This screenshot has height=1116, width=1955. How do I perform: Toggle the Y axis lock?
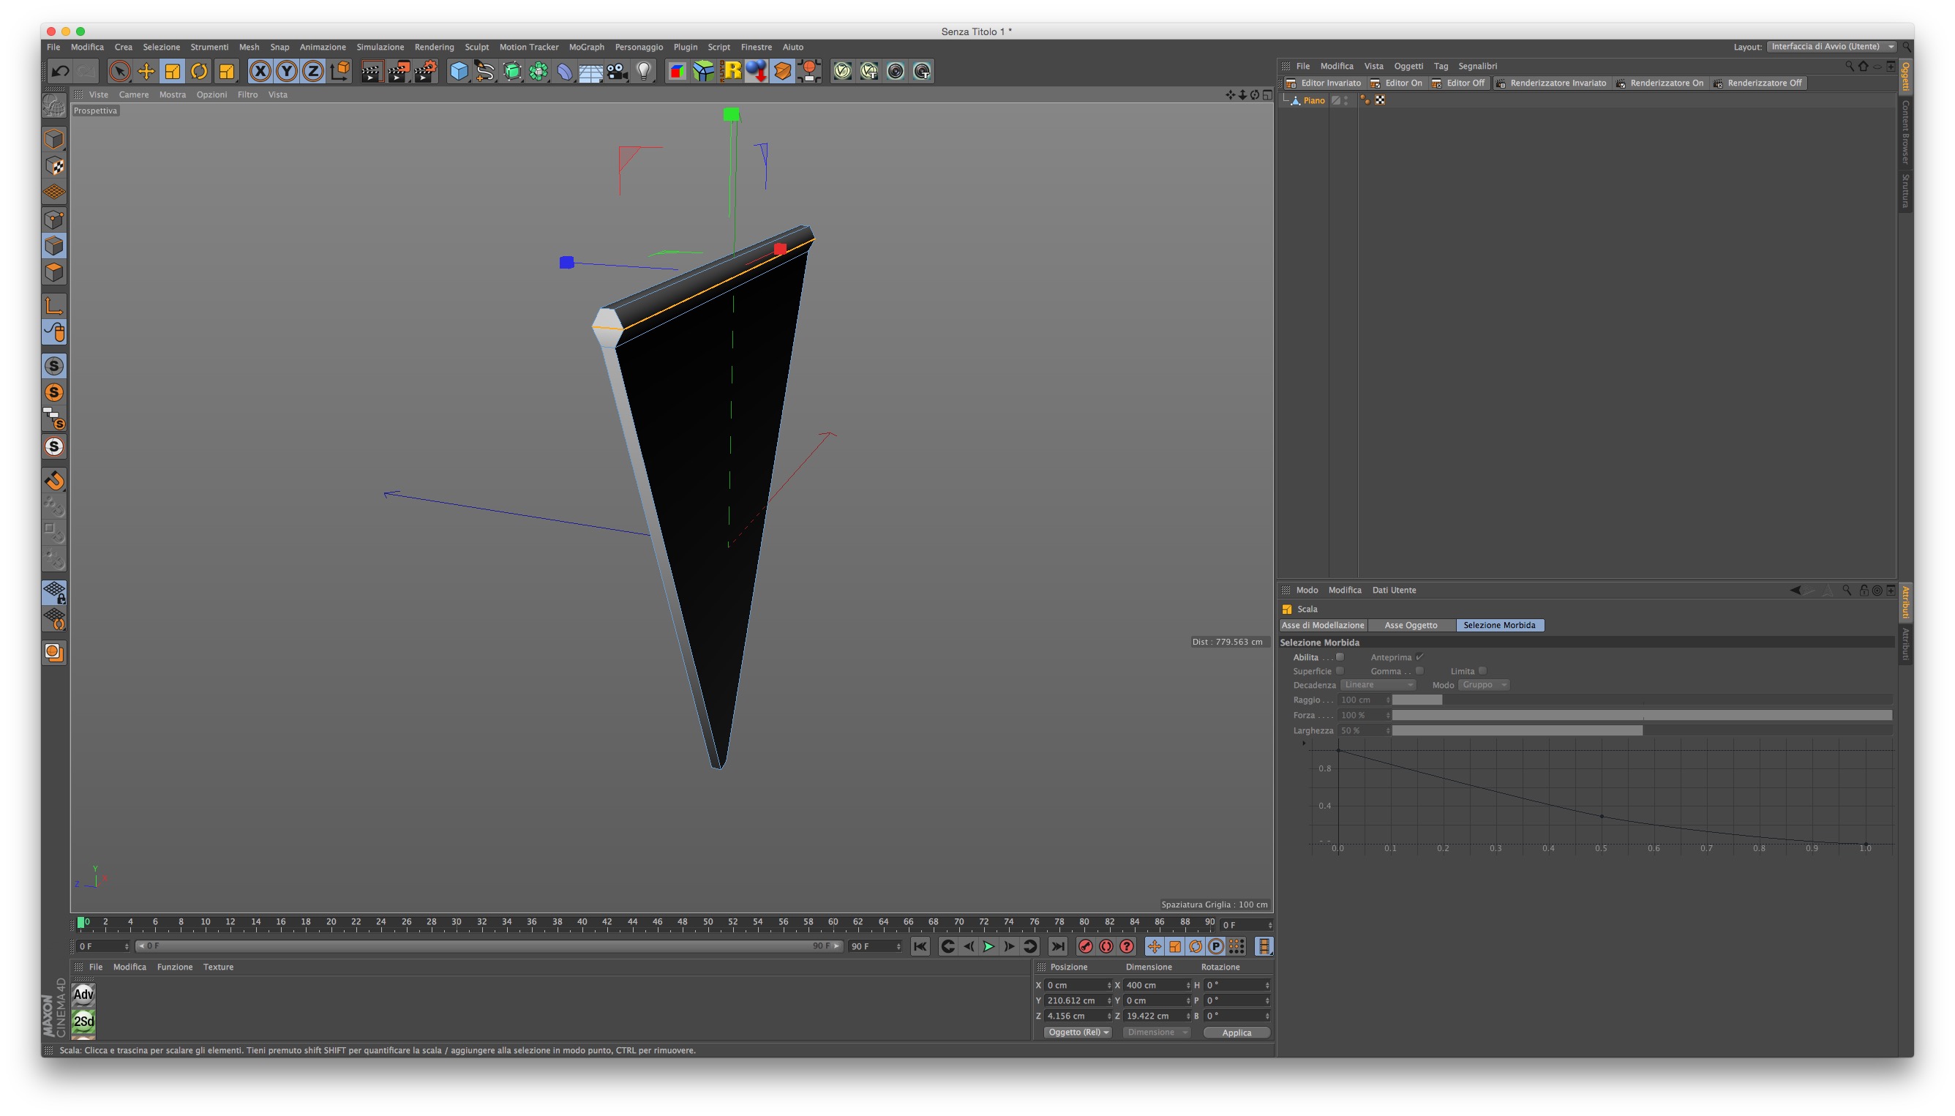coord(287,71)
